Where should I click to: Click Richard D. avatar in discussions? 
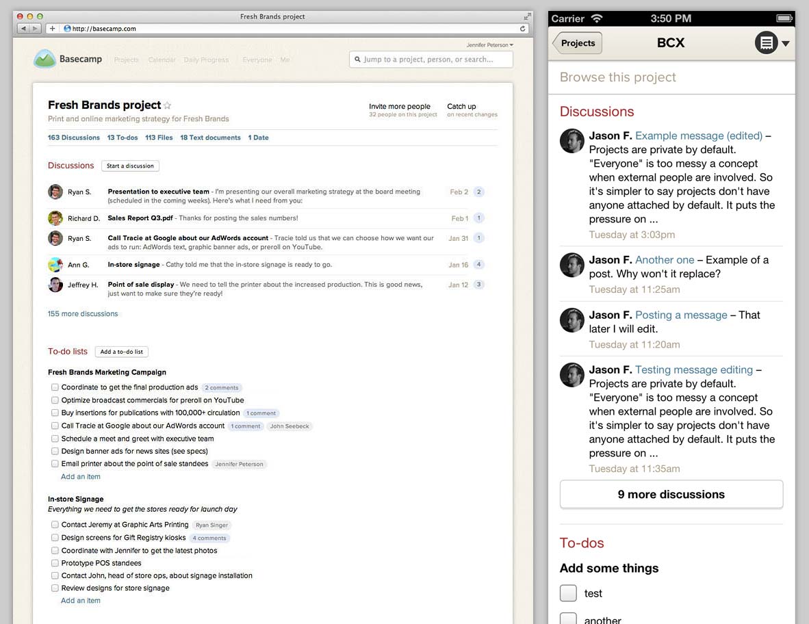pos(55,218)
